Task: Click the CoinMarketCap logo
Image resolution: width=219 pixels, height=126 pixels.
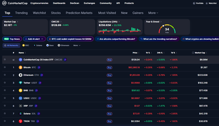Action: [x=15, y=3]
